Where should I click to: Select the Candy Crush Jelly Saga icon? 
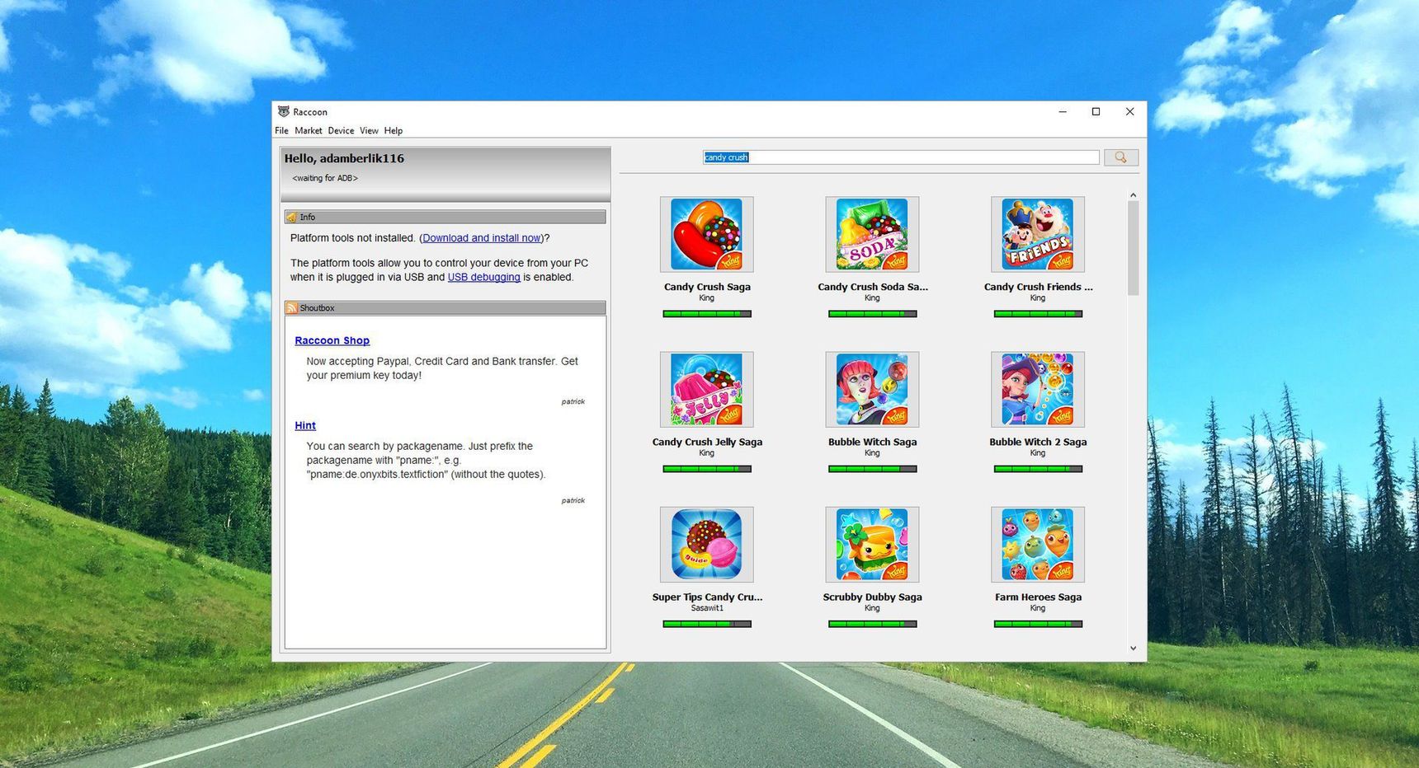tap(707, 389)
